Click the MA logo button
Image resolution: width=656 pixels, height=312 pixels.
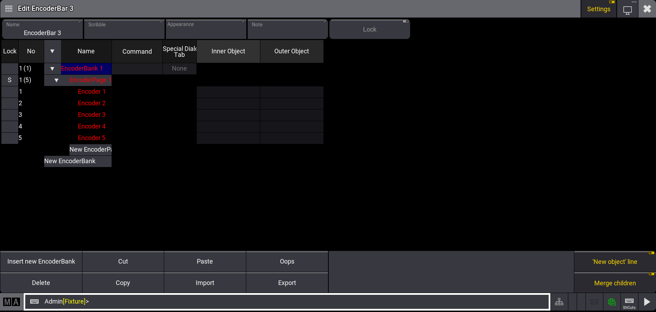click(12, 302)
